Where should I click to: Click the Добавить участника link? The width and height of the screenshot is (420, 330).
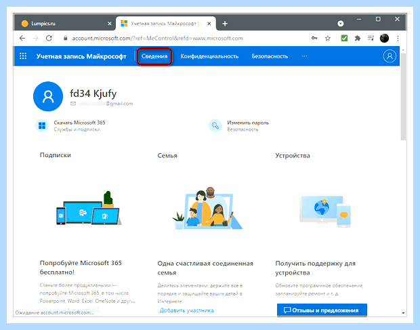(x=187, y=310)
